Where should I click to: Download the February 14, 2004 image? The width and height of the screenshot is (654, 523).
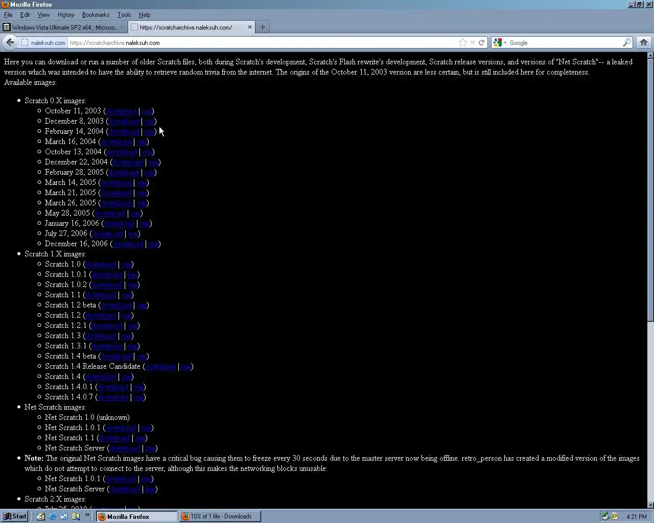point(124,131)
